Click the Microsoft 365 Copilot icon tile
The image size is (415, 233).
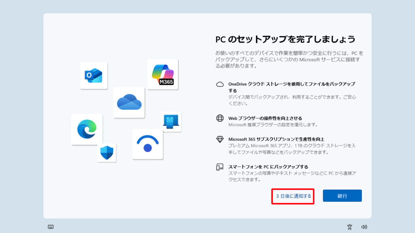163,74
